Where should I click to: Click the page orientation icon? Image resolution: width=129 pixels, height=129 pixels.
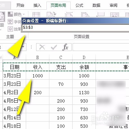[51, 15]
